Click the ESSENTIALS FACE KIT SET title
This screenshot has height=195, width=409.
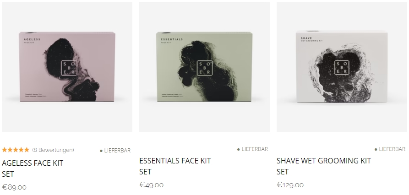[175, 166]
